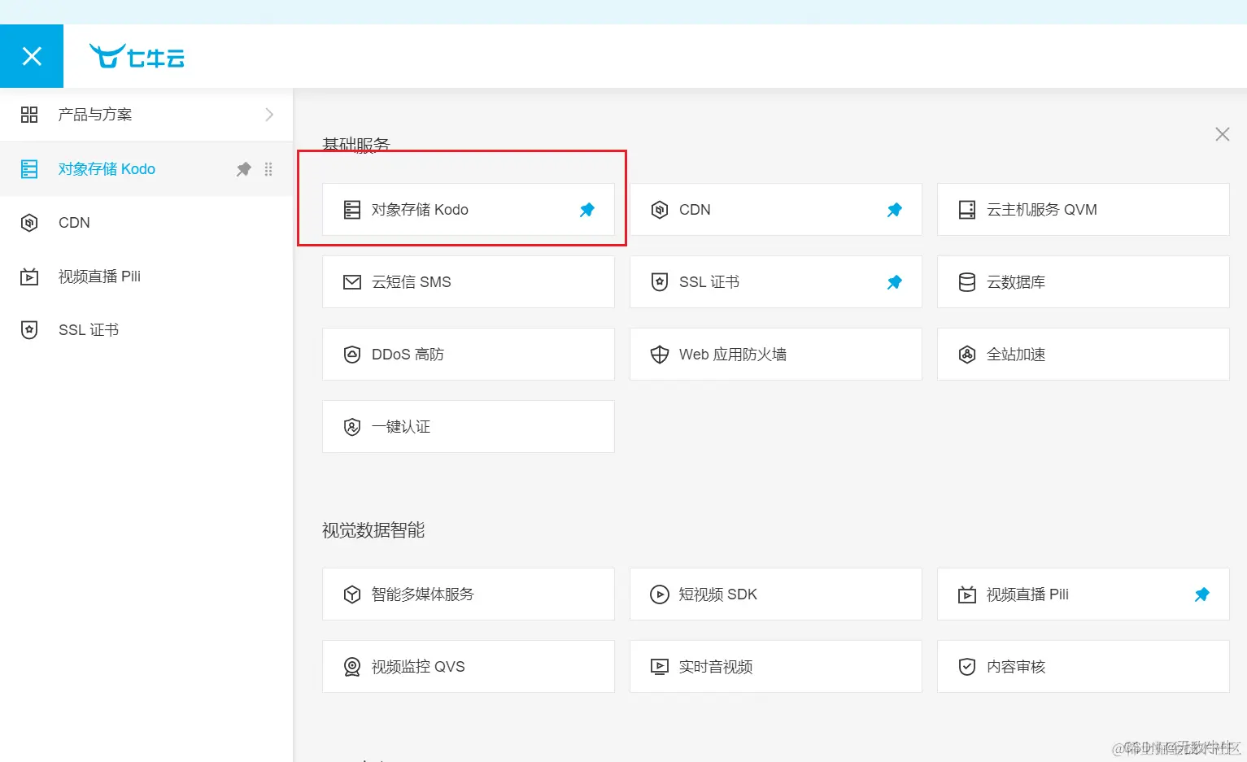
Task: Click the screen play icon on 实时音视频
Action: coord(660,667)
